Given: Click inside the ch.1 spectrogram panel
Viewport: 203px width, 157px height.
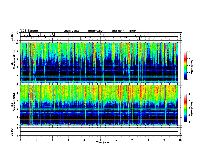Looking at the screenshot, I should [99, 63].
